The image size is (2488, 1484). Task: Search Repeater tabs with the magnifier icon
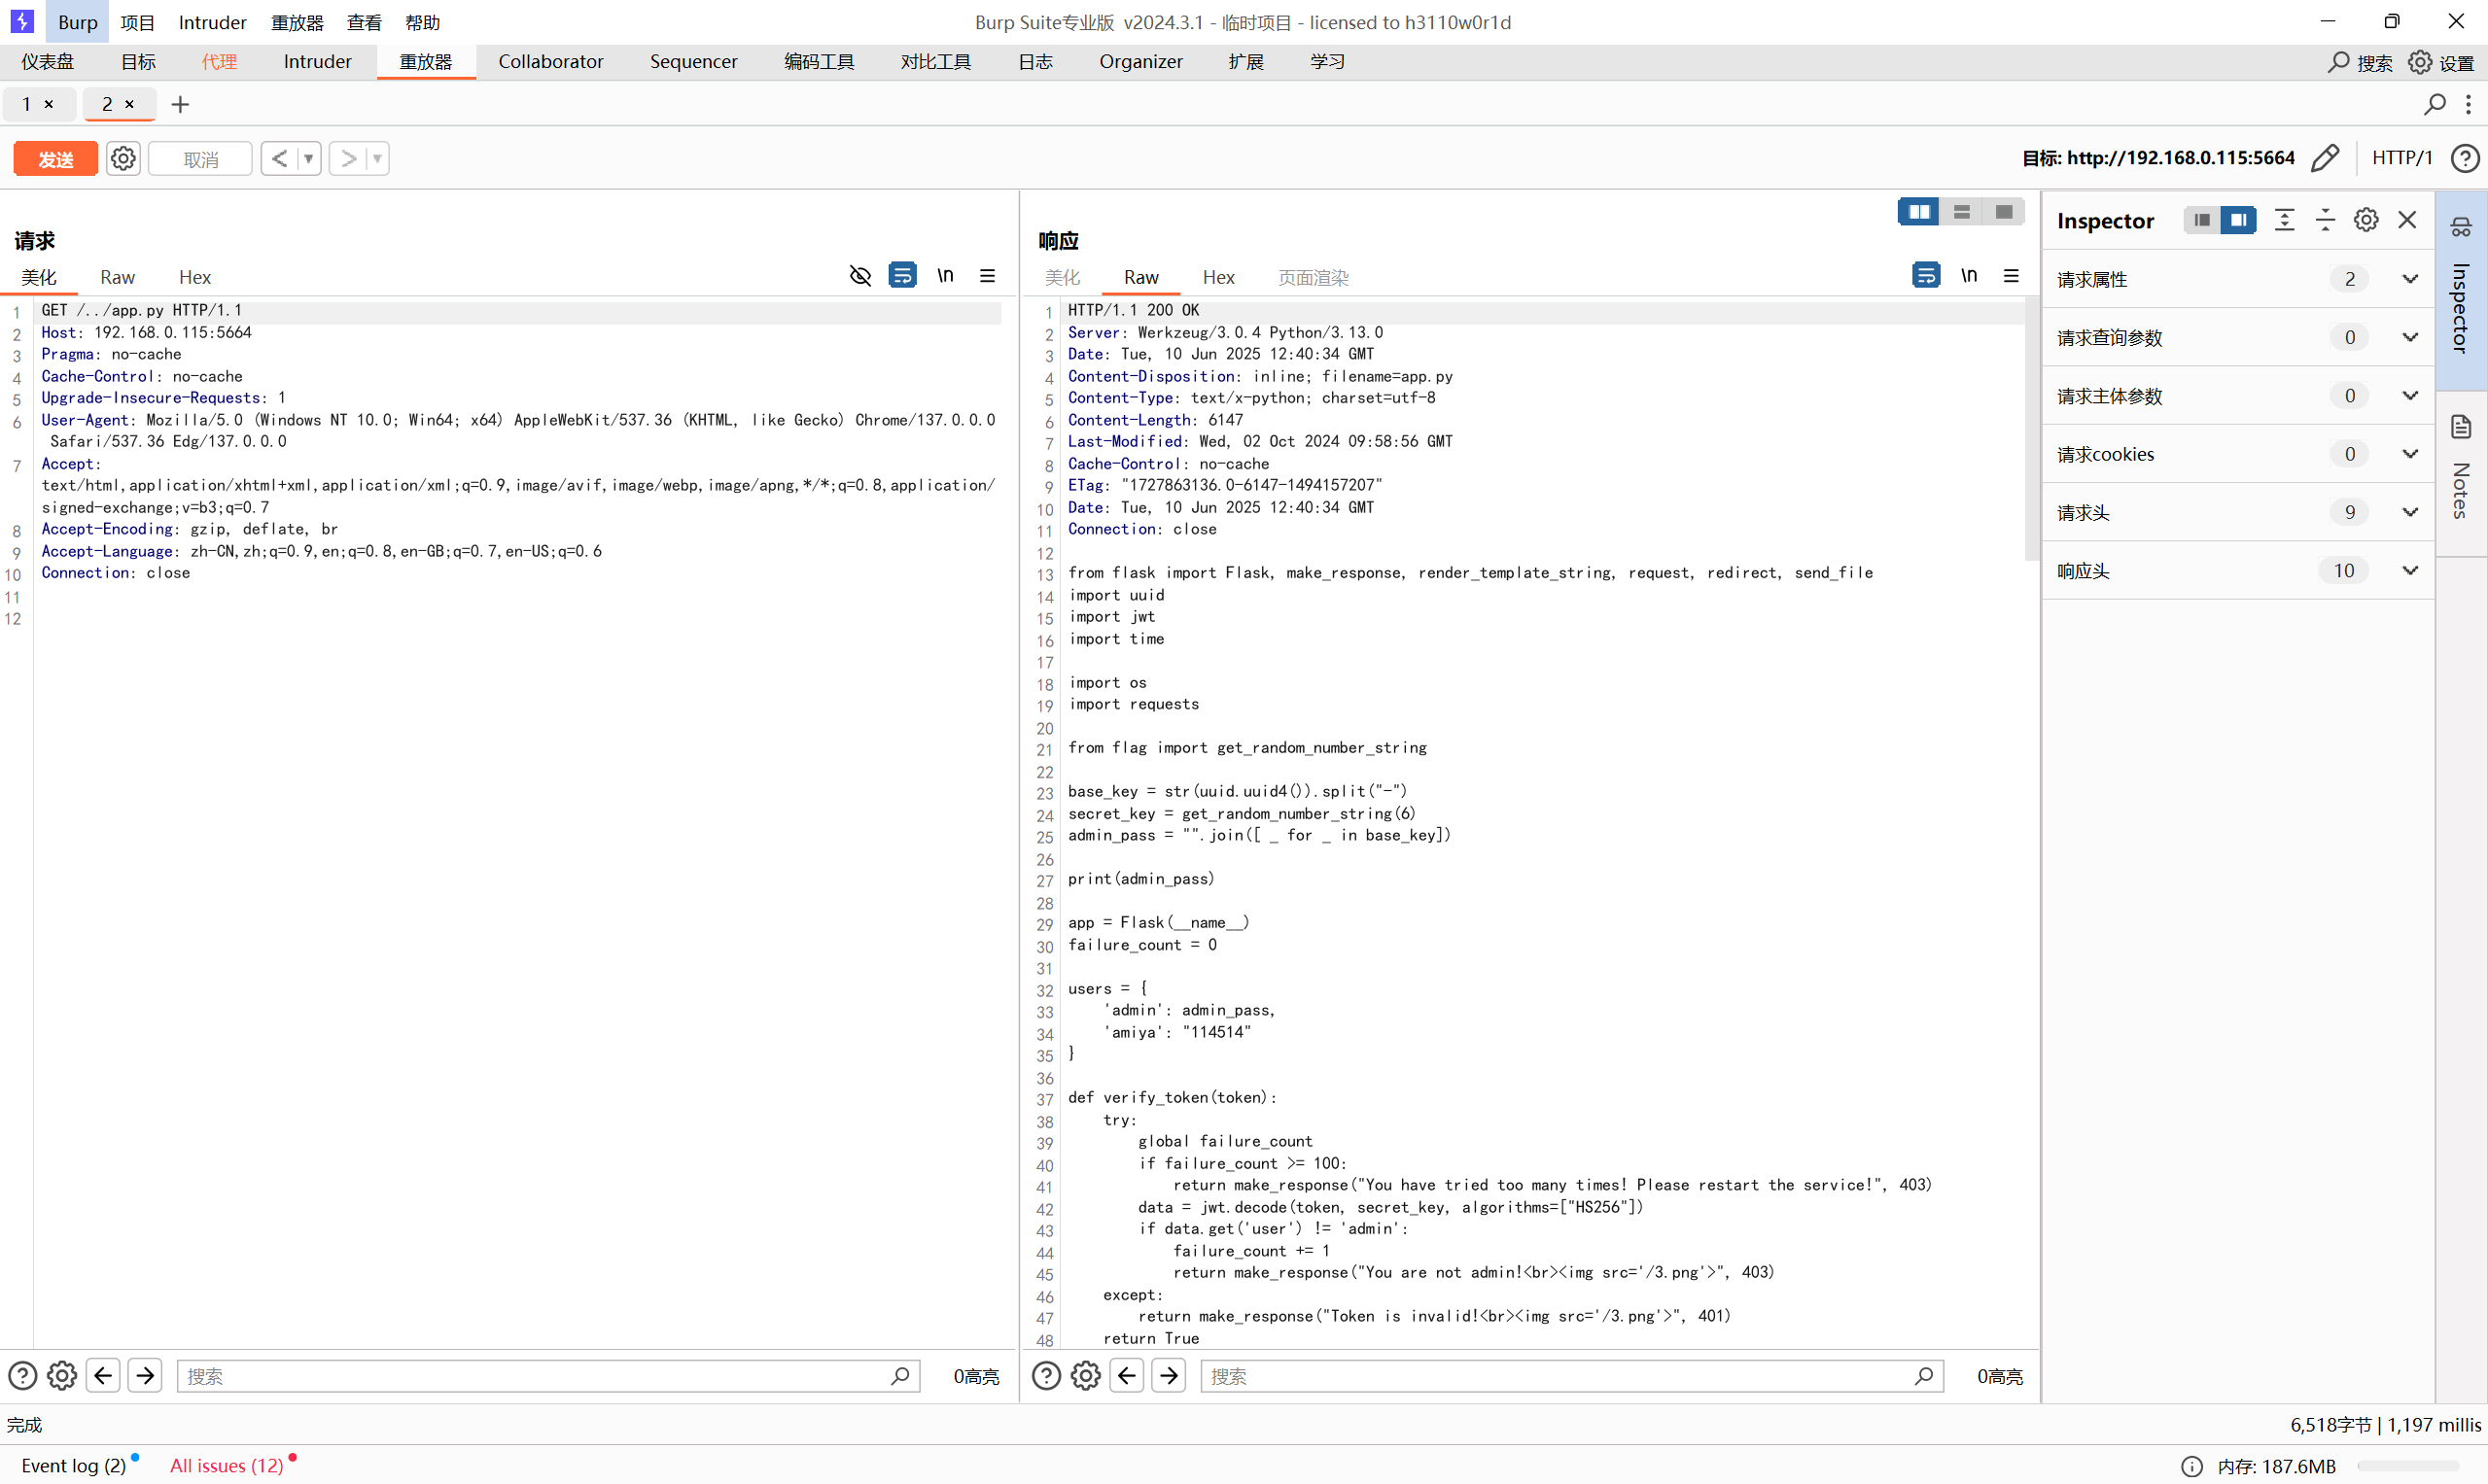(x=2434, y=104)
